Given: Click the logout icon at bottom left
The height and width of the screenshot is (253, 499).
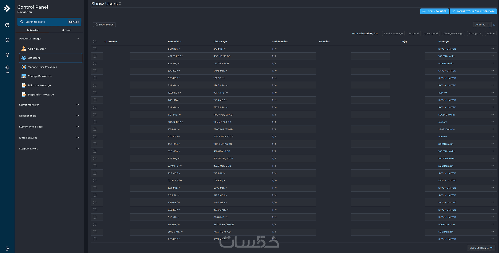Looking at the screenshot, I should pos(7,249).
